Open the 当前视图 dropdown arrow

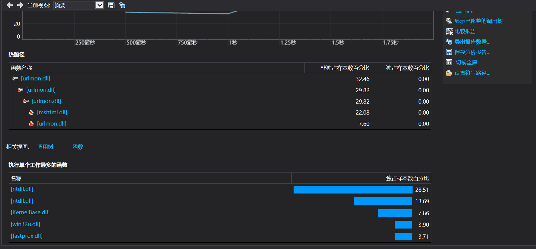[x=100, y=5]
